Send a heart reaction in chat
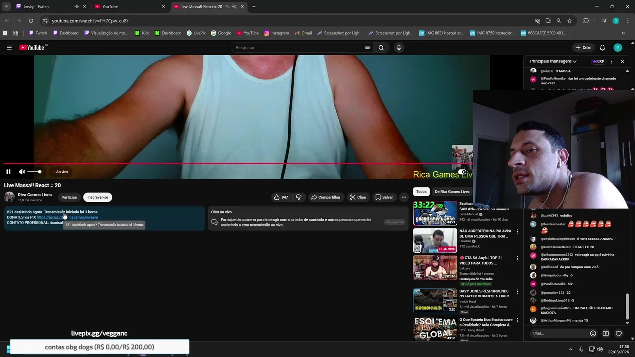This screenshot has width=635, height=357. tap(619, 333)
